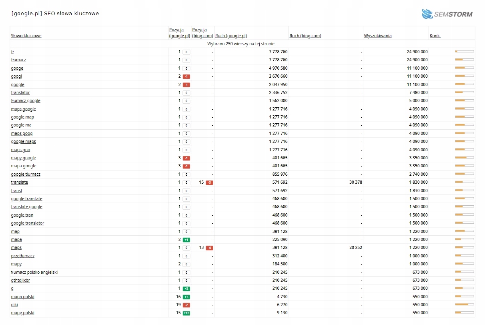Click green +3 badge in 'mapa polski' row
Screen dimensions: 485x325
coord(186,297)
